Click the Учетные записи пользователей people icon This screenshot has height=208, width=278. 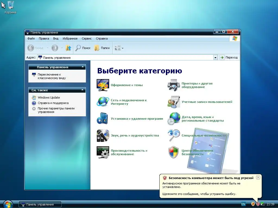pyautogui.click(x=173, y=102)
